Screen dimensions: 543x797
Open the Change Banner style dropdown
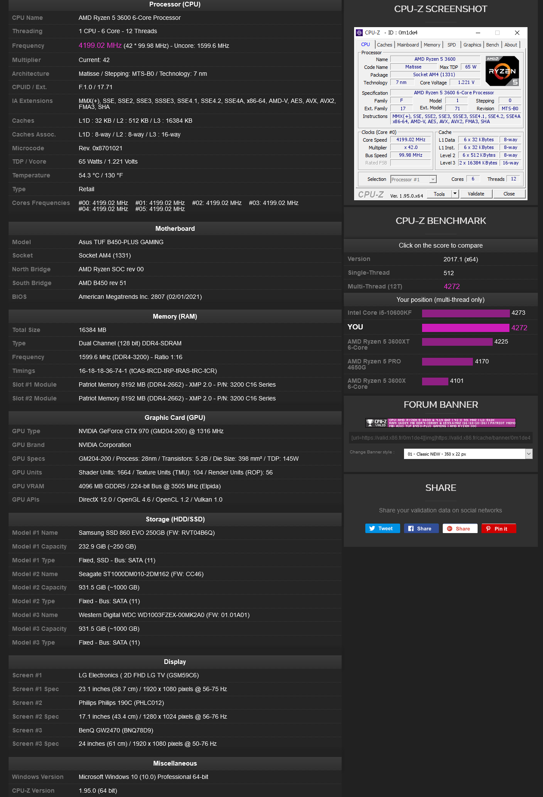pos(468,454)
